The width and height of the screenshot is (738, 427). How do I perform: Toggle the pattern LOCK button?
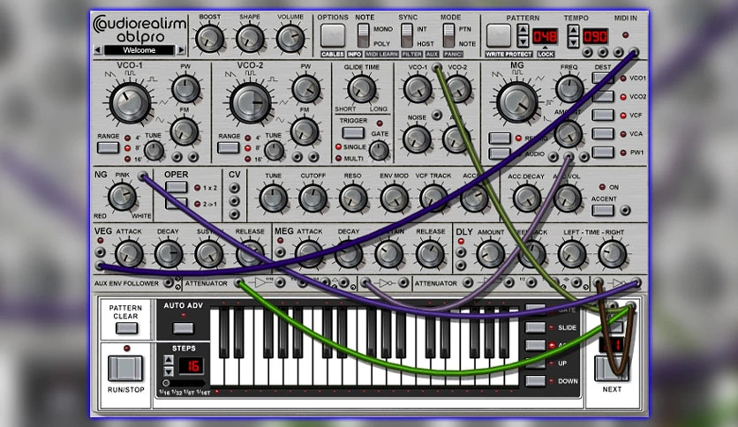(546, 54)
